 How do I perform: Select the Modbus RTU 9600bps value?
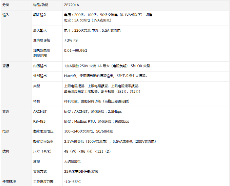click(x=97, y=122)
